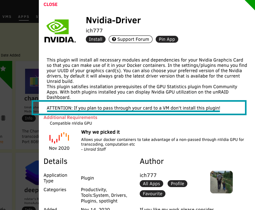The image size is (255, 210).
Task: Click the Additional Requirements heading
Action: pyautogui.click(x=70, y=117)
